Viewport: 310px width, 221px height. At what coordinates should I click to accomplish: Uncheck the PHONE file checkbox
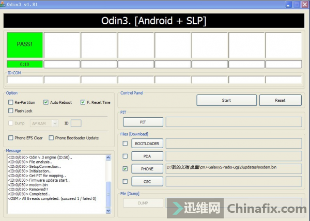tap(125, 169)
